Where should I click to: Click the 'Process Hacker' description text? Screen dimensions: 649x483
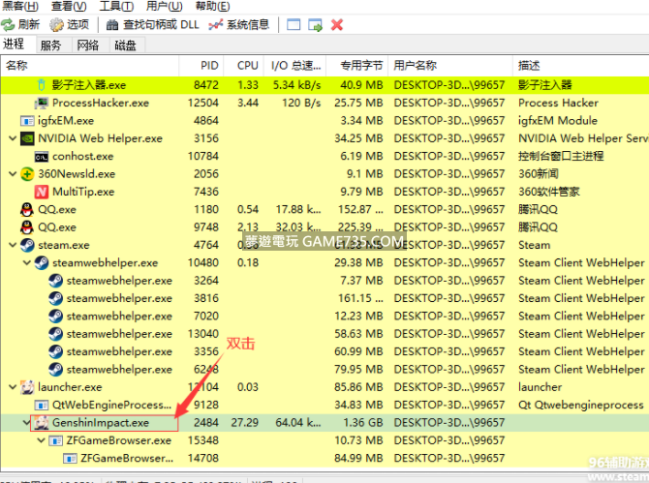pos(558,103)
